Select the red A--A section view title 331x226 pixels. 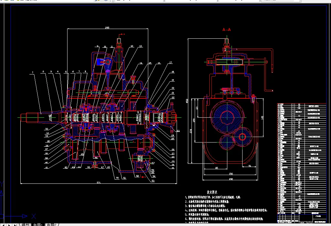tap(226, 30)
